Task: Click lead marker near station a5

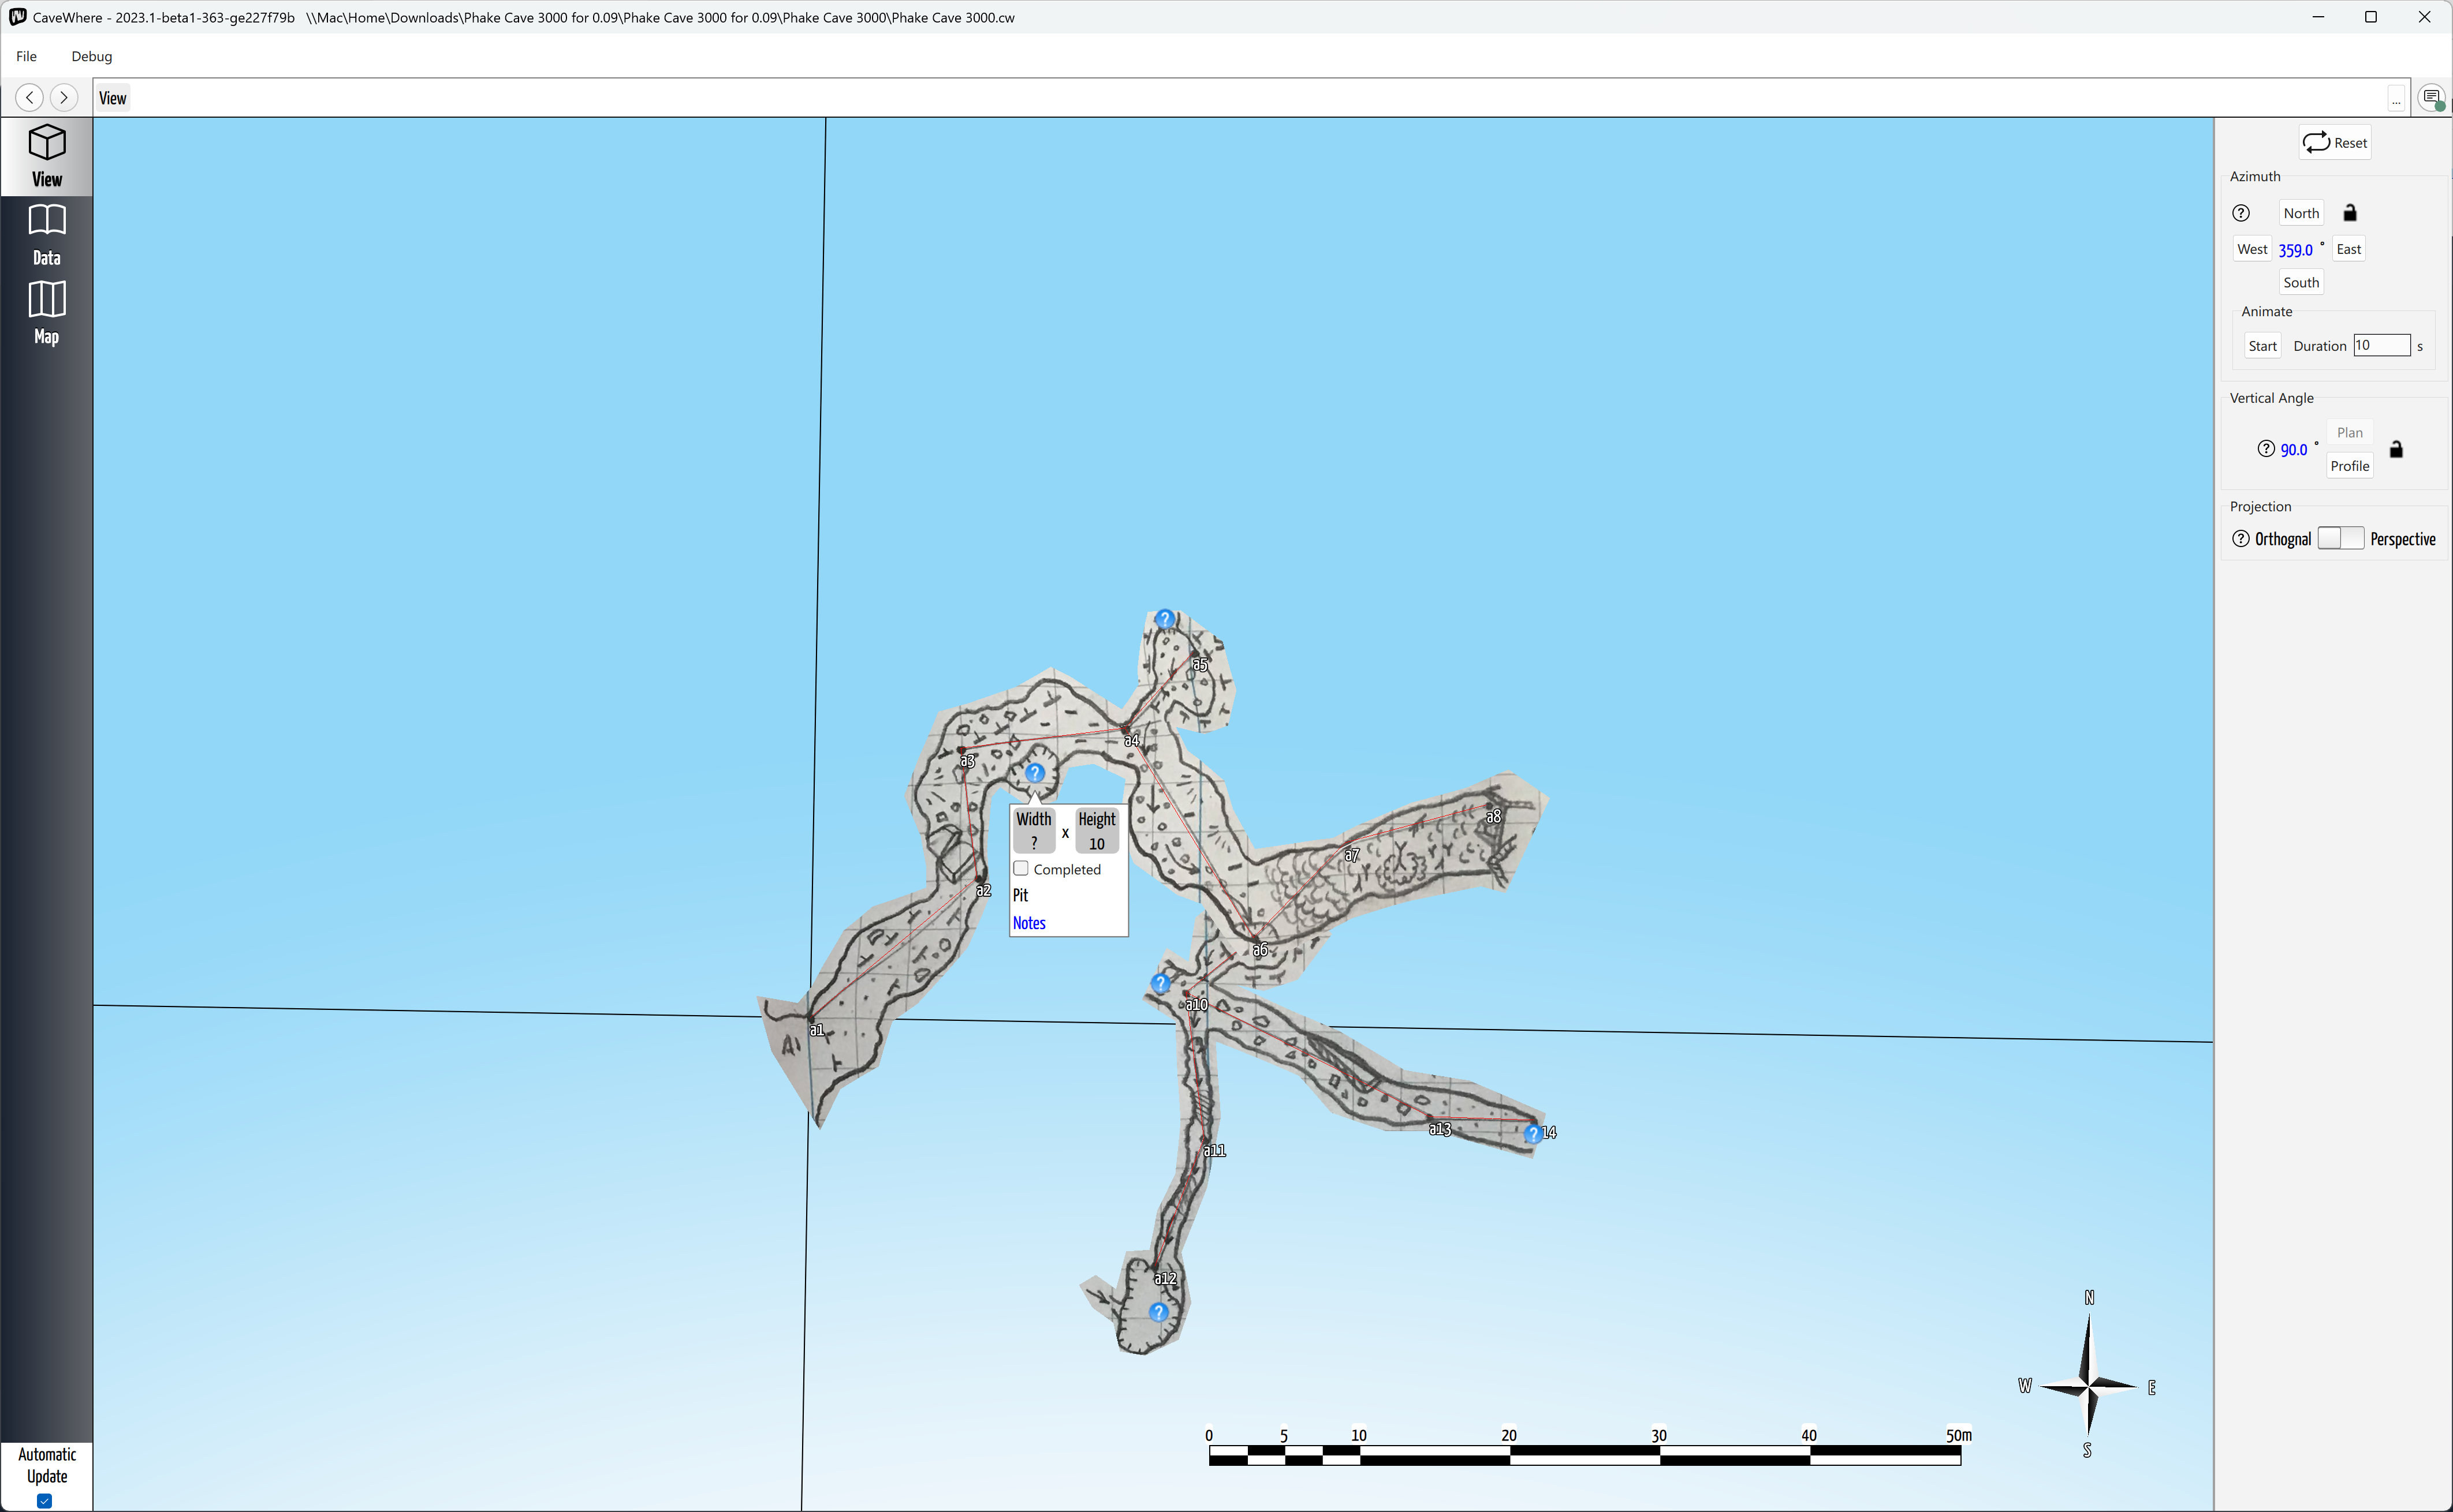Action: click(1165, 619)
